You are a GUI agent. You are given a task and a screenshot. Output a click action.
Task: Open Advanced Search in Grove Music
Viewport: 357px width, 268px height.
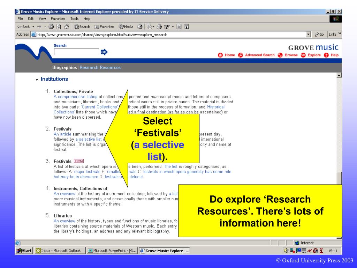pyautogui.click(x=260, y=55)
